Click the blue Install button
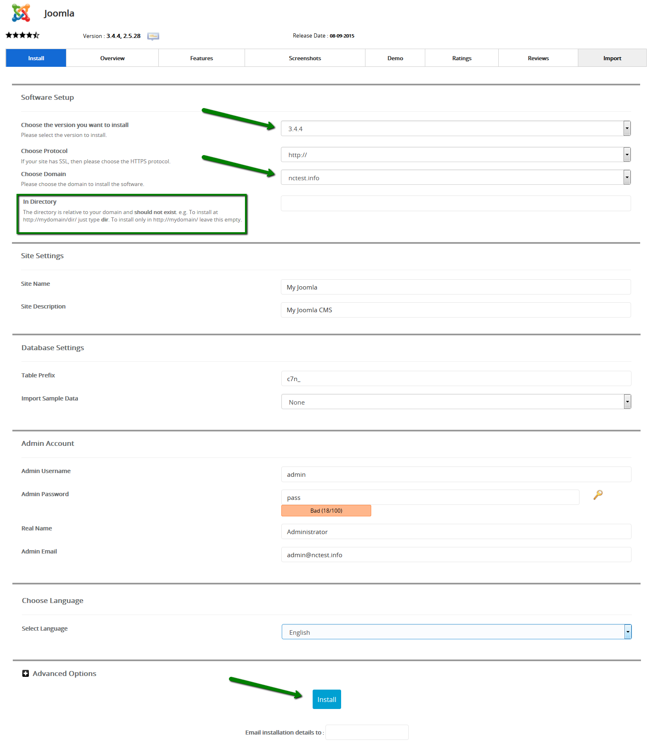655x749 pixels. tap(327, 700)
